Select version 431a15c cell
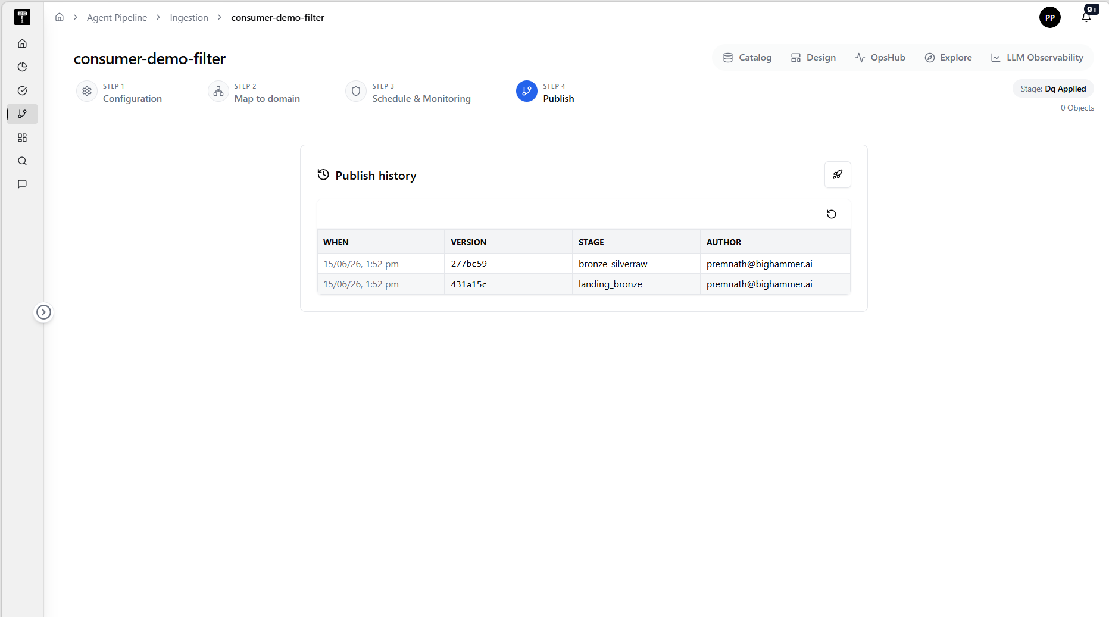The width and height of the screenshot is (1109, 617). [x=508, y=284]
